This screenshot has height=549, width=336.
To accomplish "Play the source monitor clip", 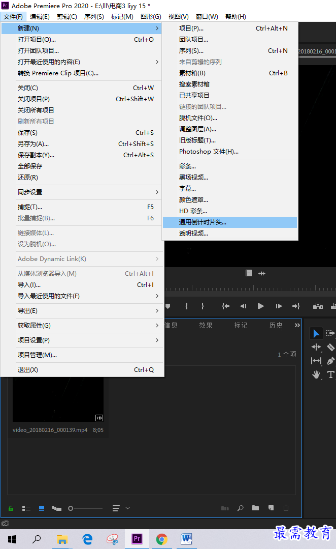I will tap(260, 306).
